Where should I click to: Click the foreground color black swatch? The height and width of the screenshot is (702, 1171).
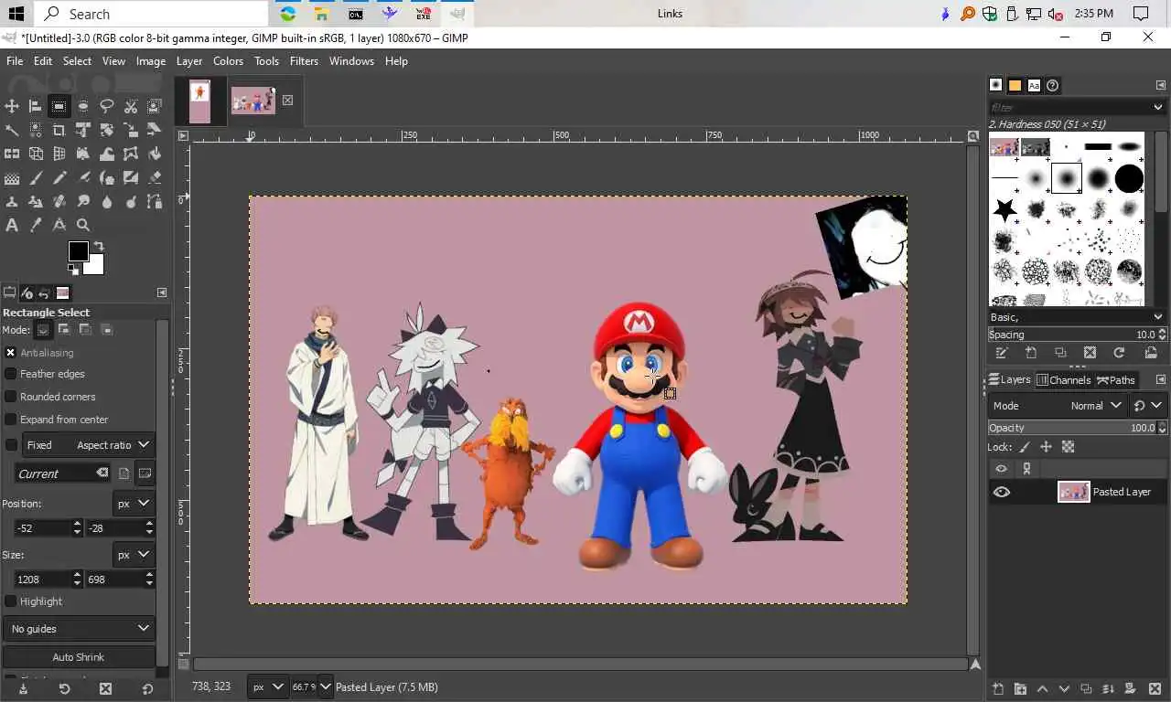coord(79,251)
